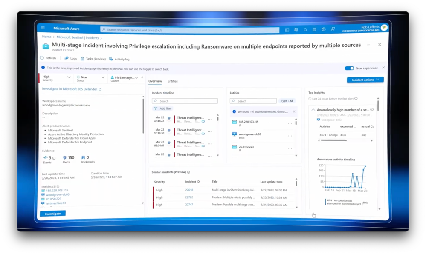Toggle the New experience switch

coord(349,68)
